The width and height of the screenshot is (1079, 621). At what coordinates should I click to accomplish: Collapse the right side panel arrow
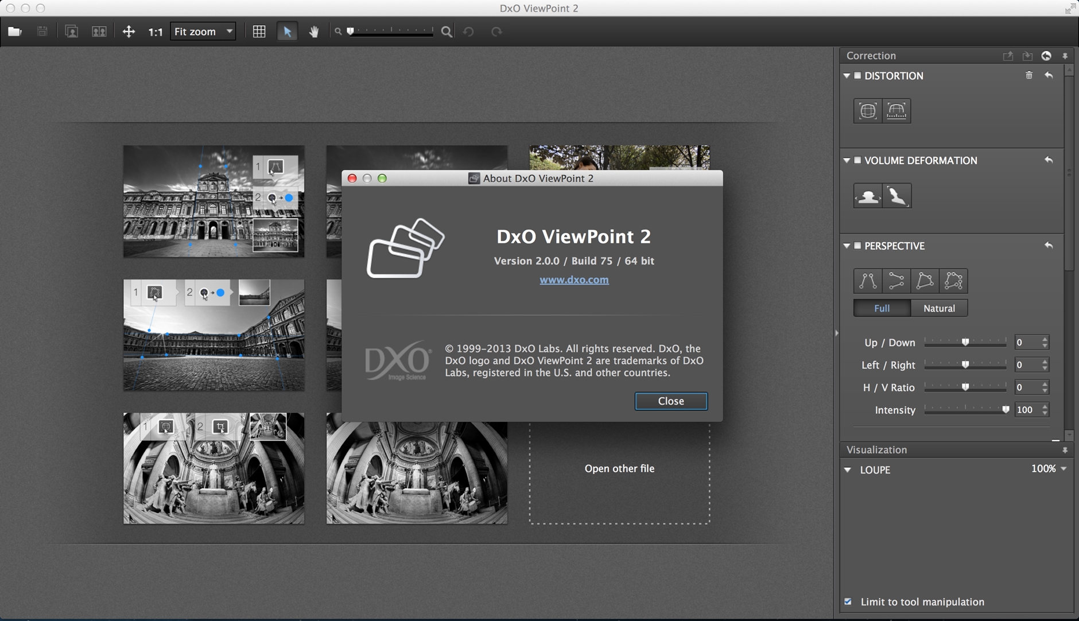pos(836,333)
